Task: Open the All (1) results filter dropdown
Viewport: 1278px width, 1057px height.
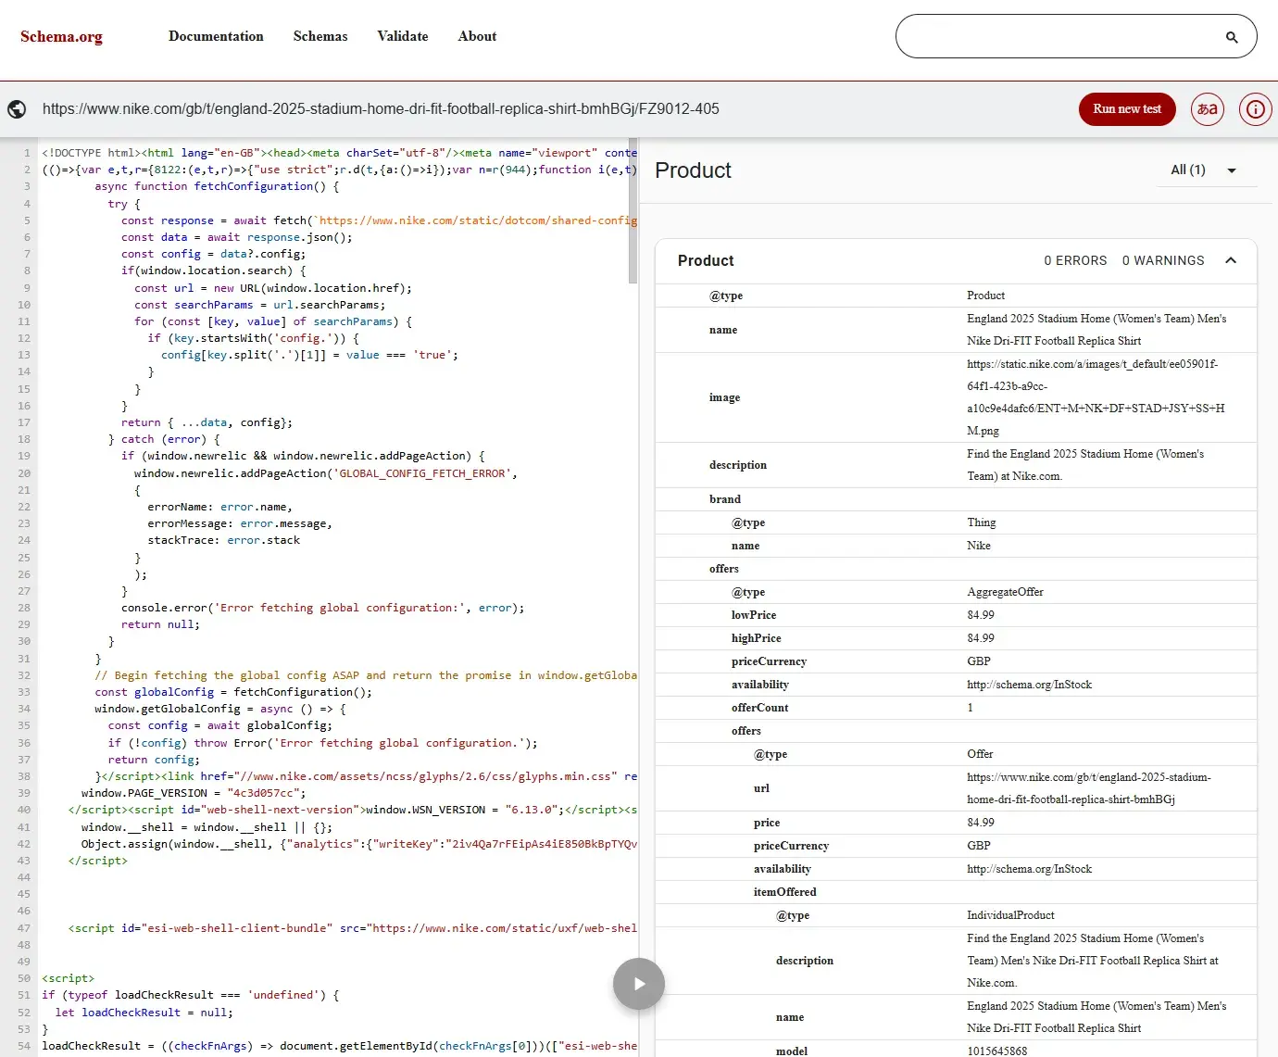Action: 1189,170
